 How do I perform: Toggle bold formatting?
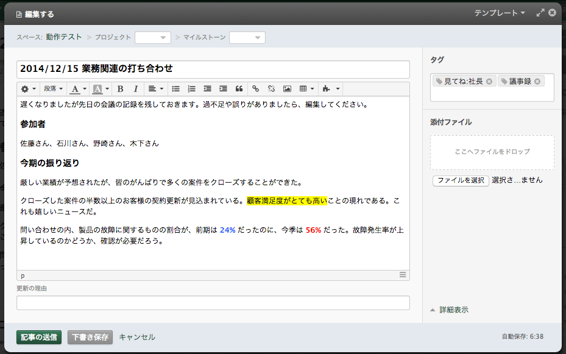click(x=121, y=89)
